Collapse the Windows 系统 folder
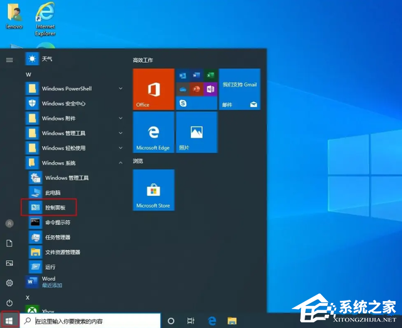 pyautogui.click(x=74, y=163)
